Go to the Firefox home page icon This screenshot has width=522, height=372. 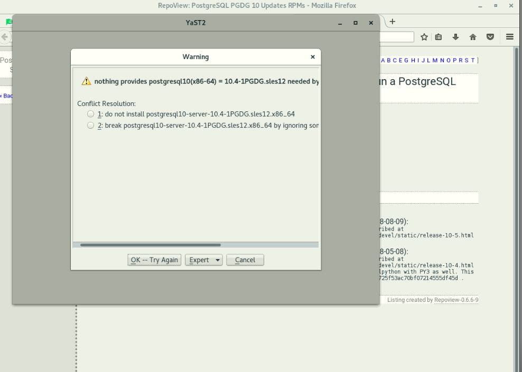(473, 37)
